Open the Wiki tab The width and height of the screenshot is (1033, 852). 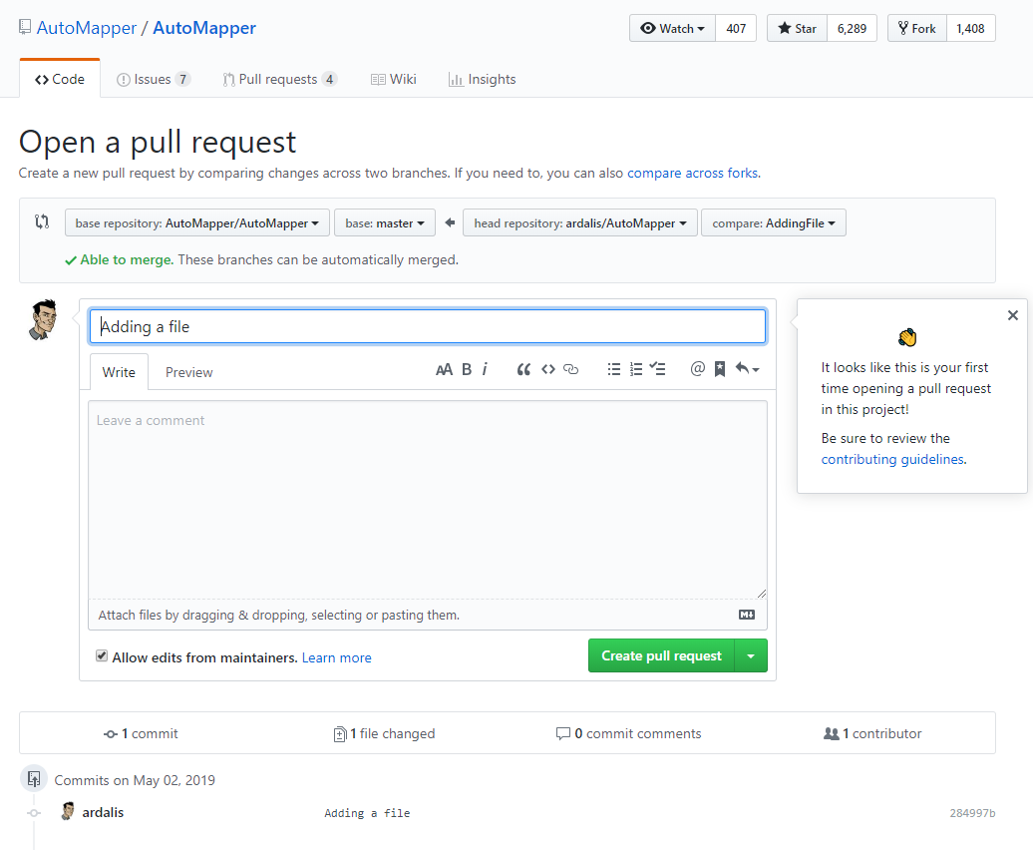393,79
